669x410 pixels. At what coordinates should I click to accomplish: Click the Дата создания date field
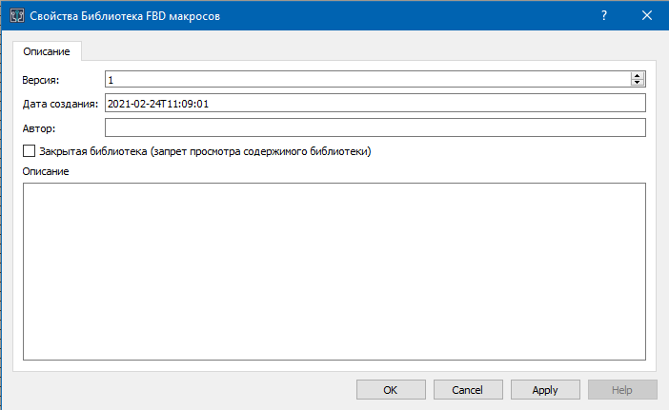pyautogui.click(x=375, y=103)
